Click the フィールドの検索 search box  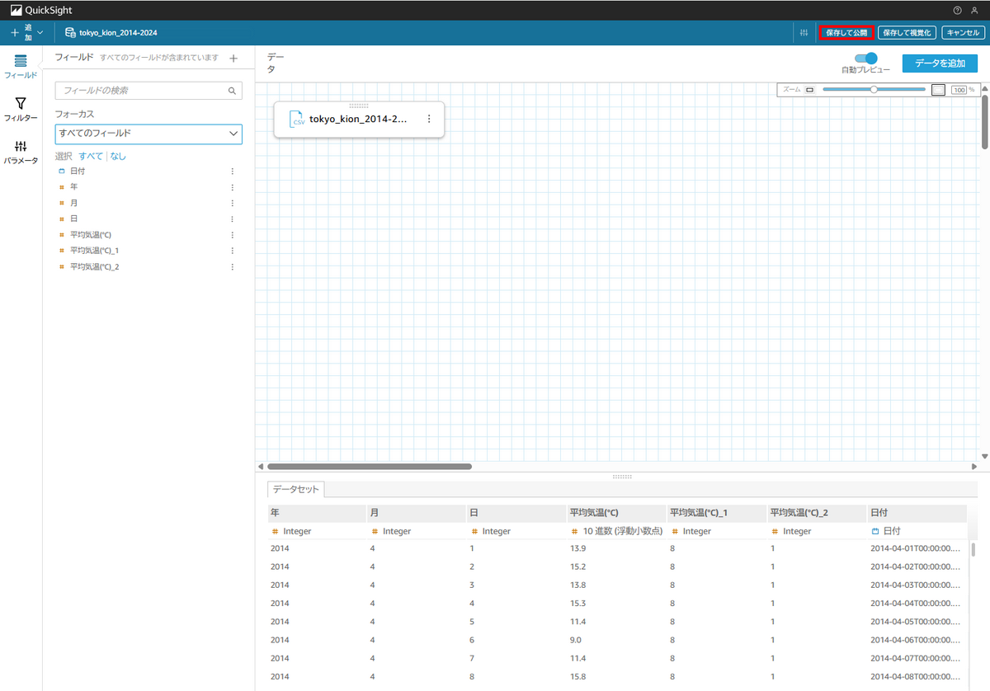click(x=148, y=91)
